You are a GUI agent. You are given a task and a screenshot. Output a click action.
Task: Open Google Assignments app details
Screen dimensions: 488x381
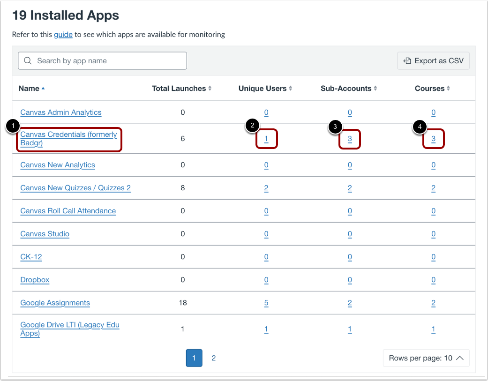coord(55,303)
